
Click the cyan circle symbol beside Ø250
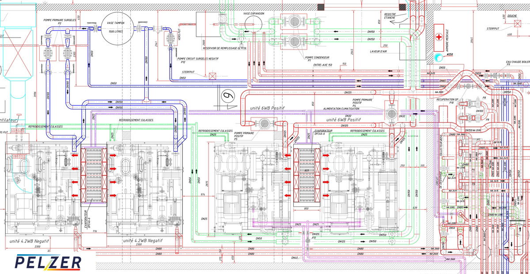[438, 57]
